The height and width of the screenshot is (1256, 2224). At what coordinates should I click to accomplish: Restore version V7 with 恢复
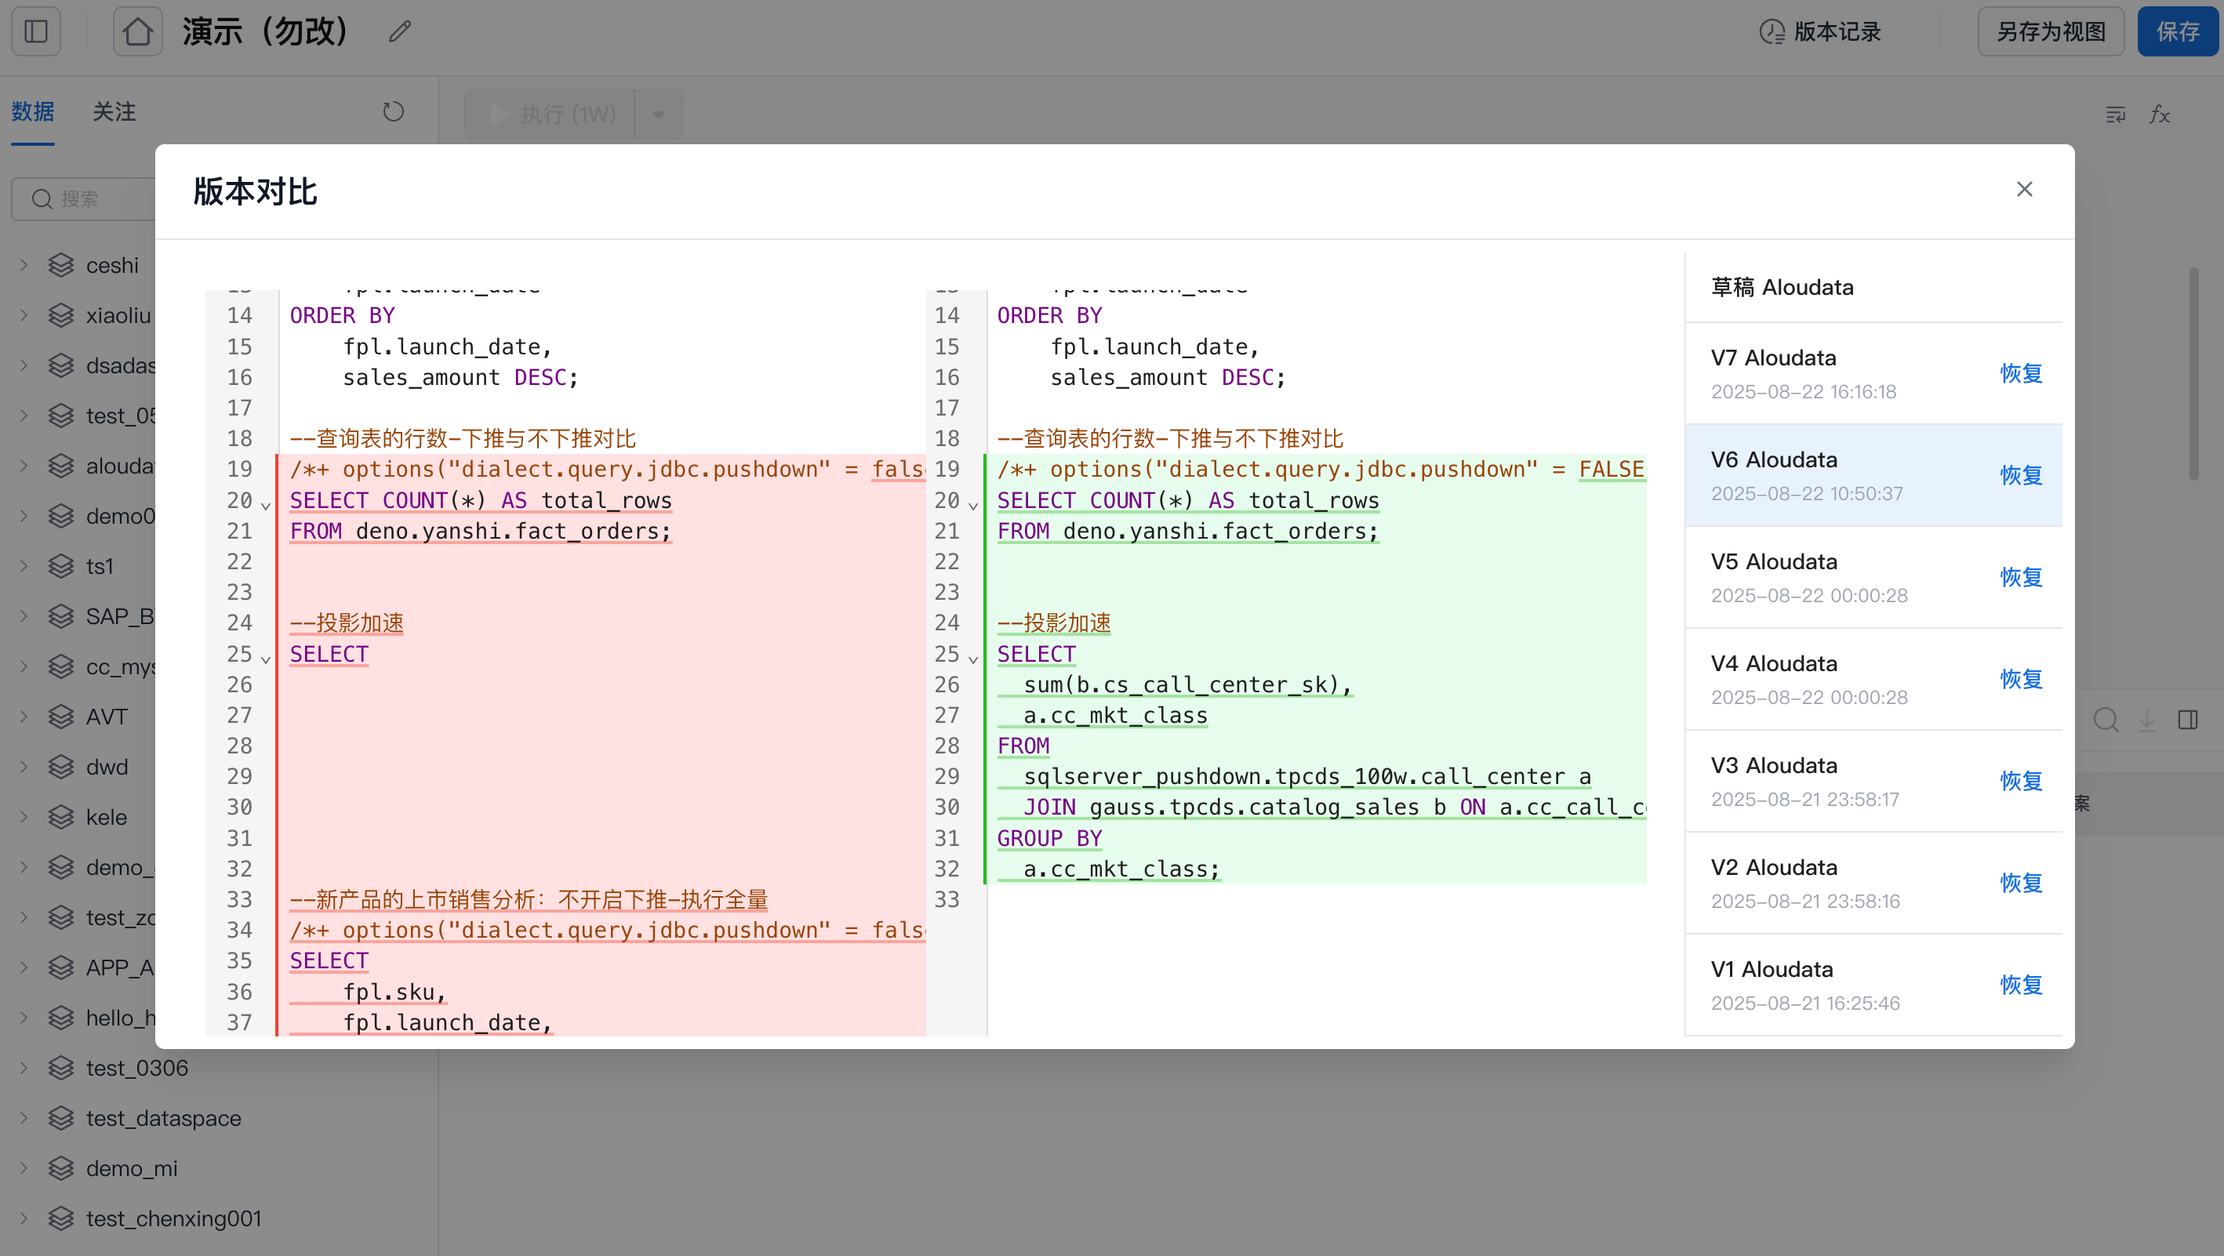click(x=2020, y=373)
